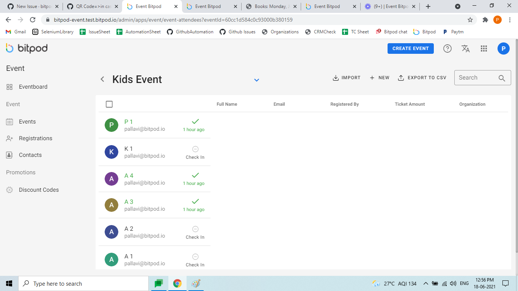Open Bitpod chat bookmark

tap(391, 32)
